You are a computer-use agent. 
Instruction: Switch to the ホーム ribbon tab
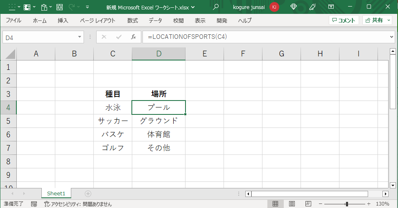click(x=40, y=20)
